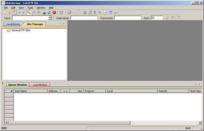The height and width of the screenshot is (131, 204).
Task: Click the blue globe toolbar icon
Action: tap(110, 13)
